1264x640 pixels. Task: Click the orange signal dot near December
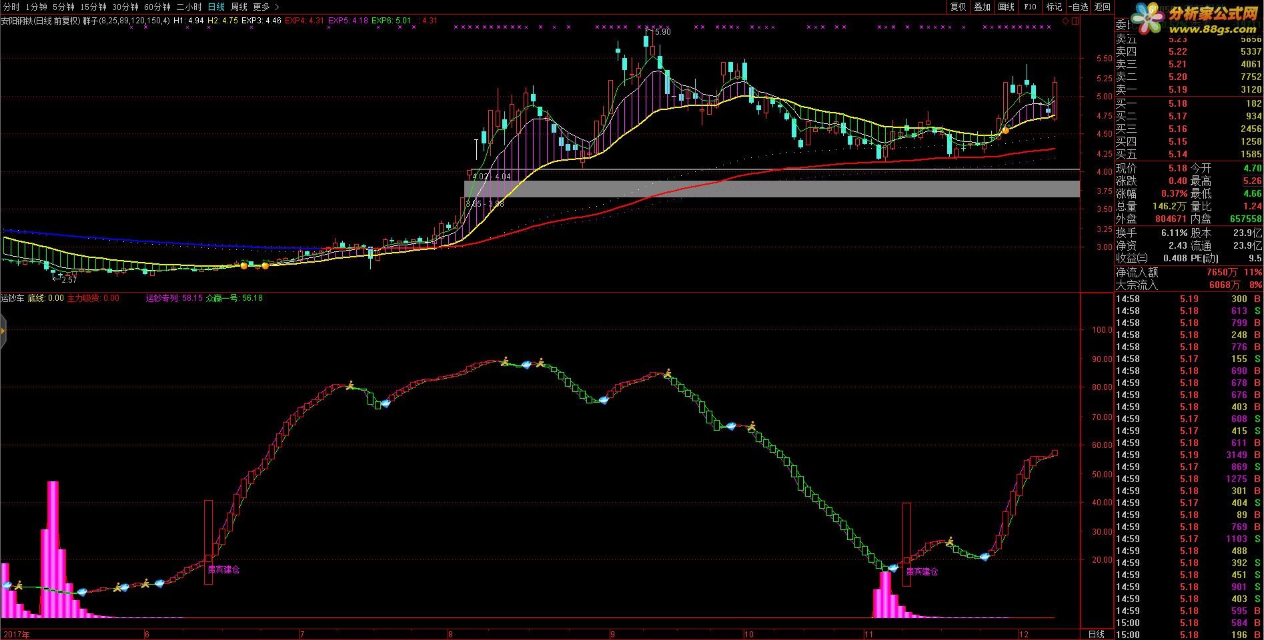1005,131
